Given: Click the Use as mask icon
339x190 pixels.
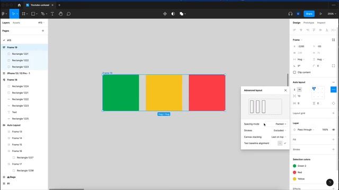Looking at the screenshot, I should pos(173,14).
